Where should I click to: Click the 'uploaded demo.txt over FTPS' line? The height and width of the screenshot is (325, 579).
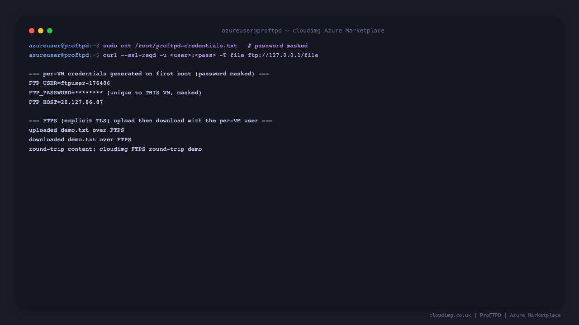point(76,130)
